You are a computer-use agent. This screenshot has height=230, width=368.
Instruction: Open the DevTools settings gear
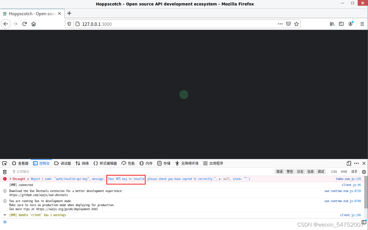click(x=364, y=172)
